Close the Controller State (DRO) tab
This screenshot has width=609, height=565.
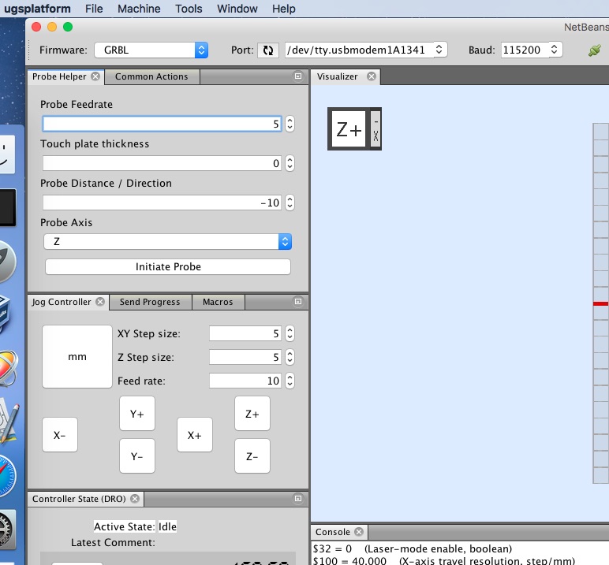(135, 499)
